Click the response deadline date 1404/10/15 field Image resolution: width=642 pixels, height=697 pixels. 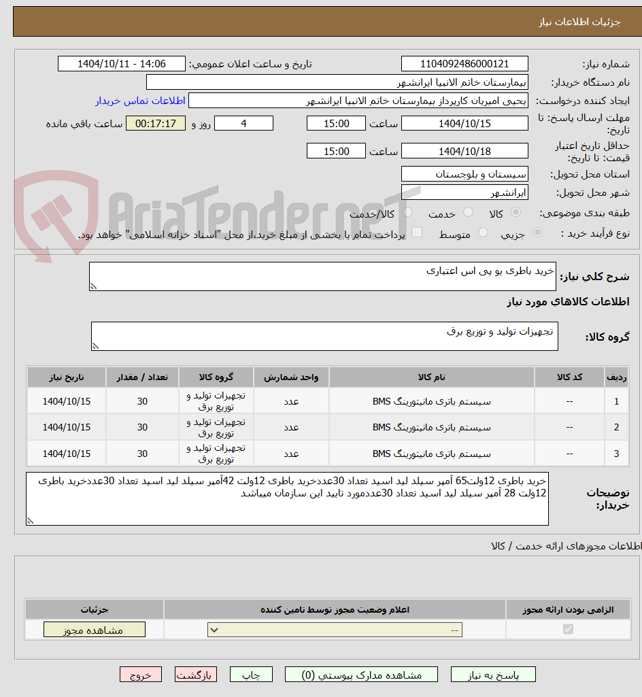[464, 124]
